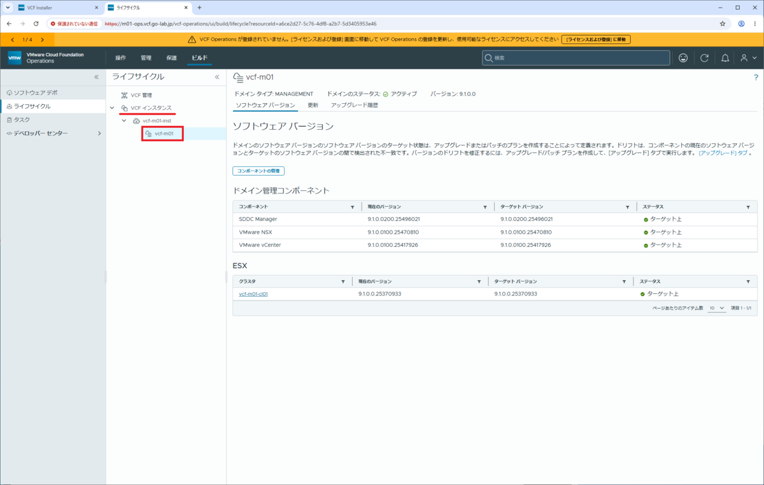The height and width of the screenshot is (485, 764).
Task: Select VCF 管理 in the tree
Action: (x=141, y=95)
